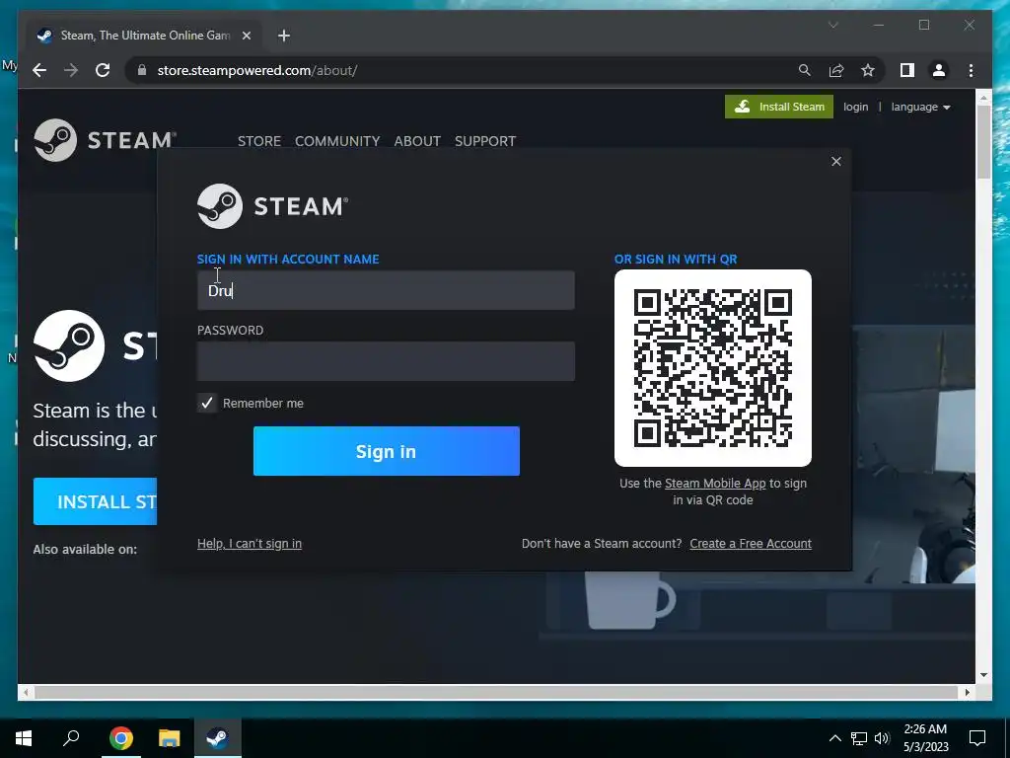
Task: Click the scroll right arrow
Action: 967,692
